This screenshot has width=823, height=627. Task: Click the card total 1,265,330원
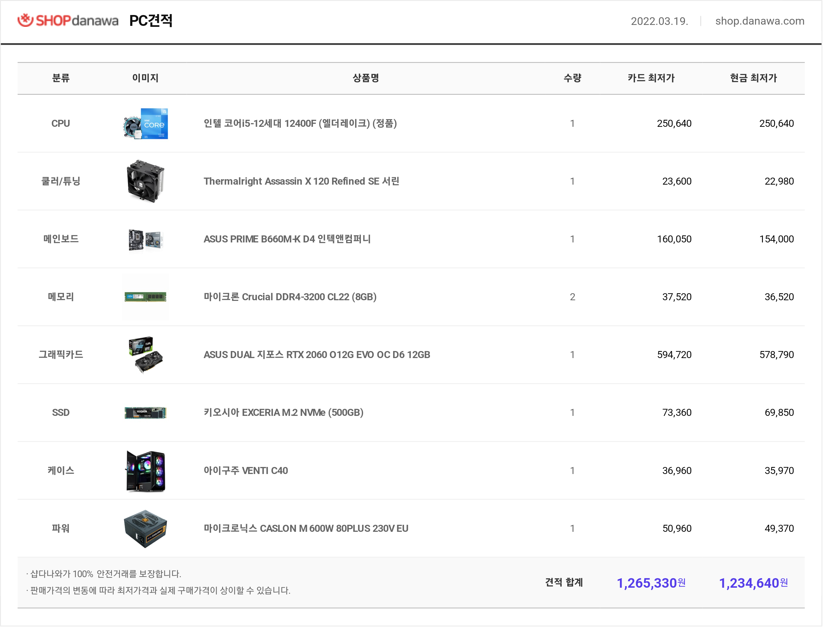tap(651, 583)
